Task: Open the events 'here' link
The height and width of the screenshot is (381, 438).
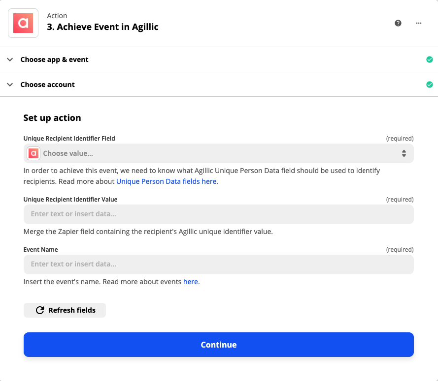Action: pos(191,282)
